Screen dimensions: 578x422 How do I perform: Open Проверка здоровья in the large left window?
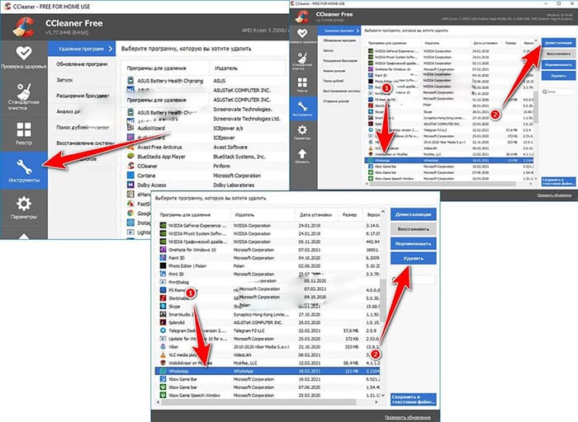click(24, 57)
